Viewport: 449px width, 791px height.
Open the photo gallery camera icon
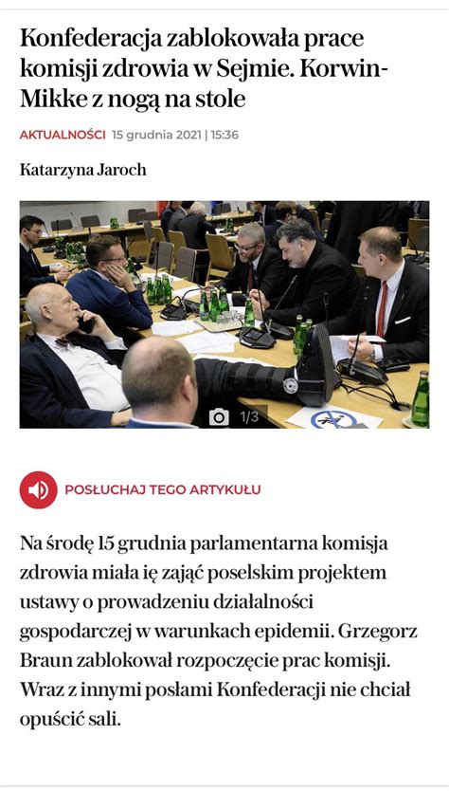coord(219,417)
